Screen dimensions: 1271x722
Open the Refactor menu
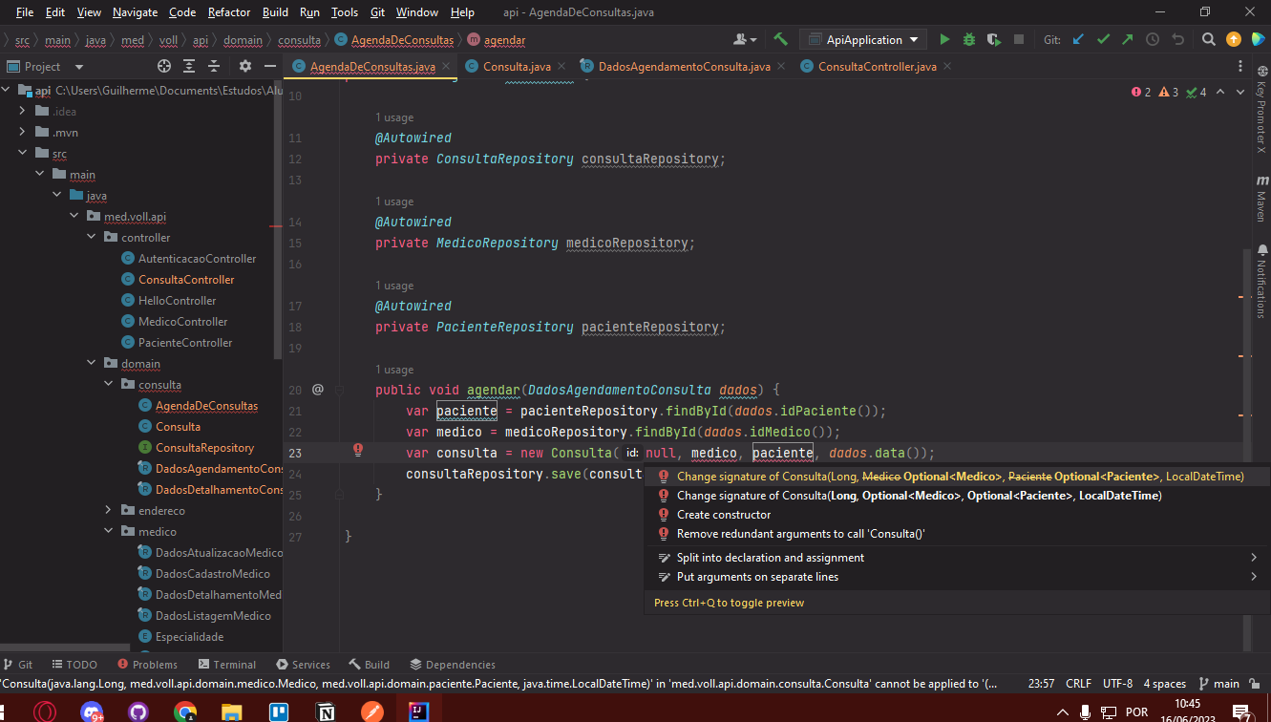229,12
